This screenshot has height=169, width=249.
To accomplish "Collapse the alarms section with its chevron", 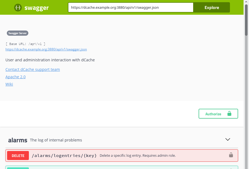I will pyautogui.click(x=228, y=139).
